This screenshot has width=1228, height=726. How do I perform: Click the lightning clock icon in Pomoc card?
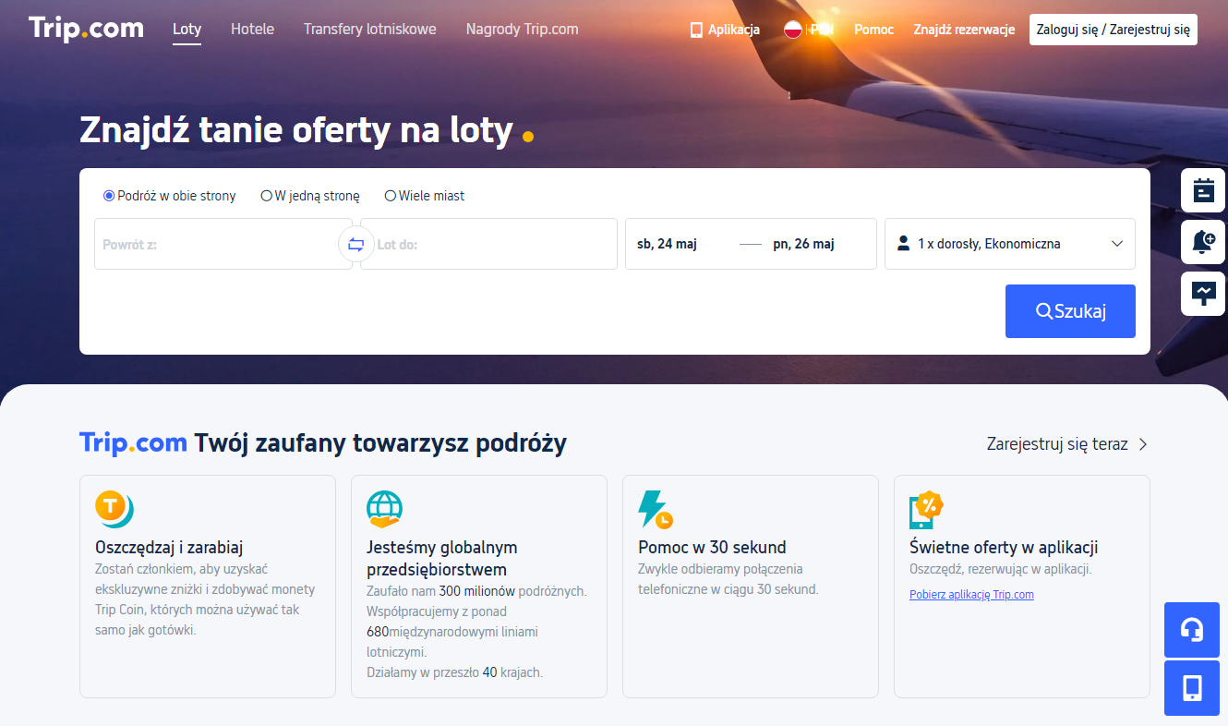(656, 509)
